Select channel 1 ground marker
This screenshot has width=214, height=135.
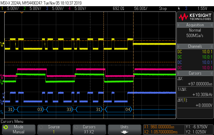click(x=2, y=44)
